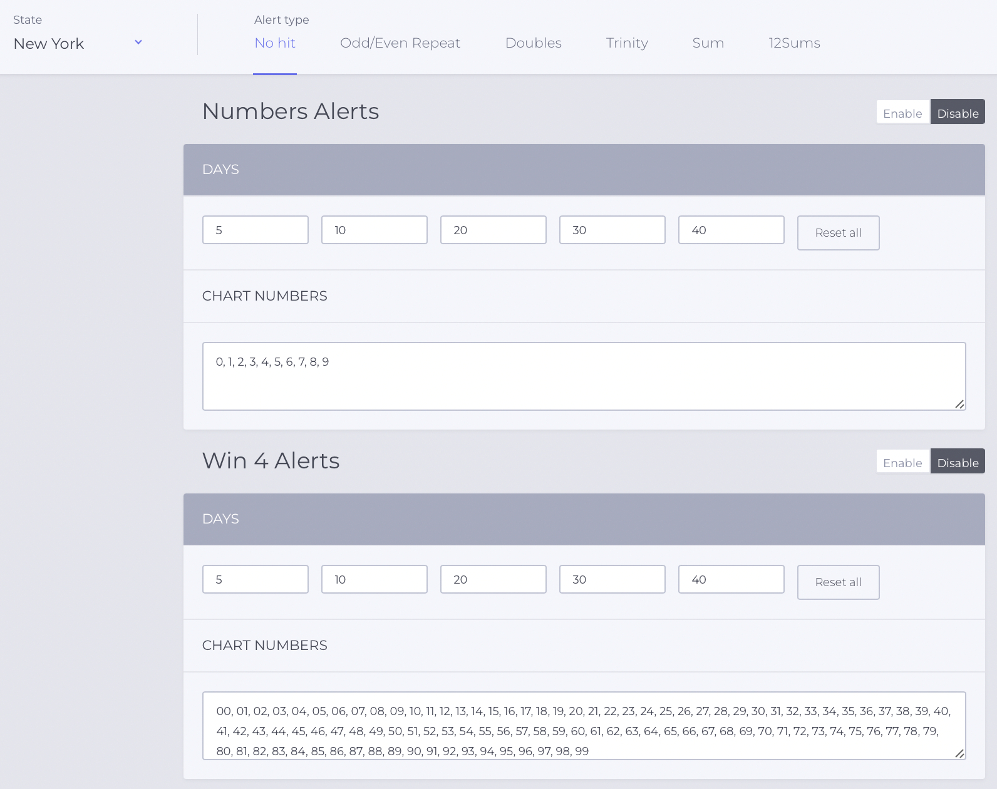Enable Win 4 Alerts
The height and width of the screenshot is (789, 997).
[x=903, y=462]
